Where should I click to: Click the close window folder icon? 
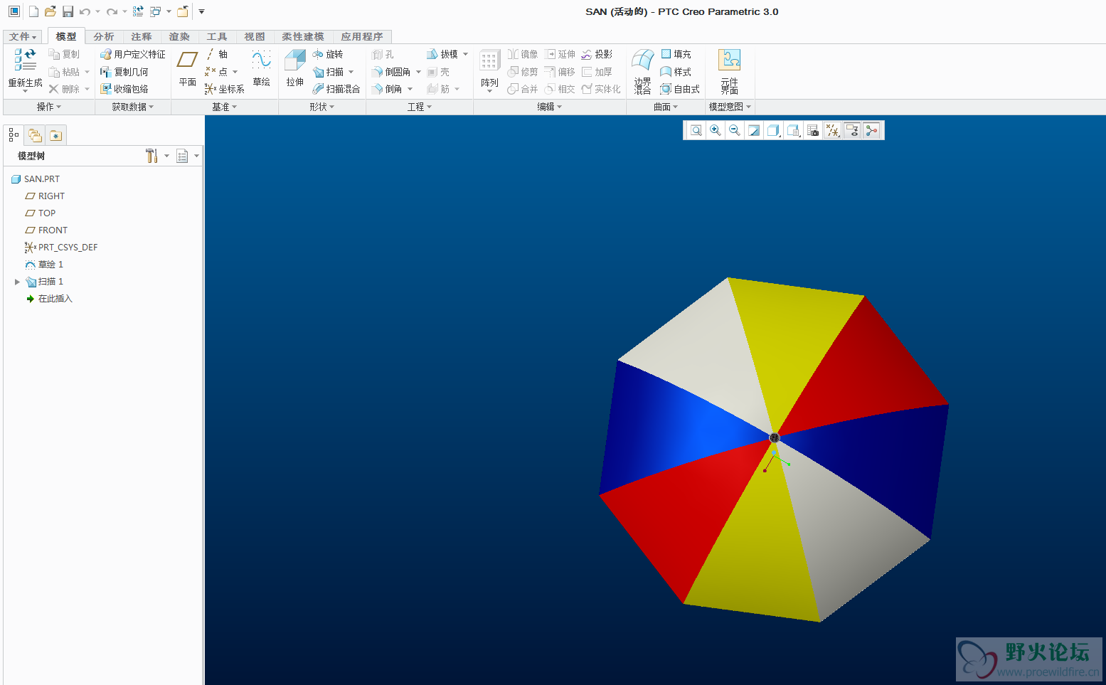pyautogui.click(x=183, y=11)
